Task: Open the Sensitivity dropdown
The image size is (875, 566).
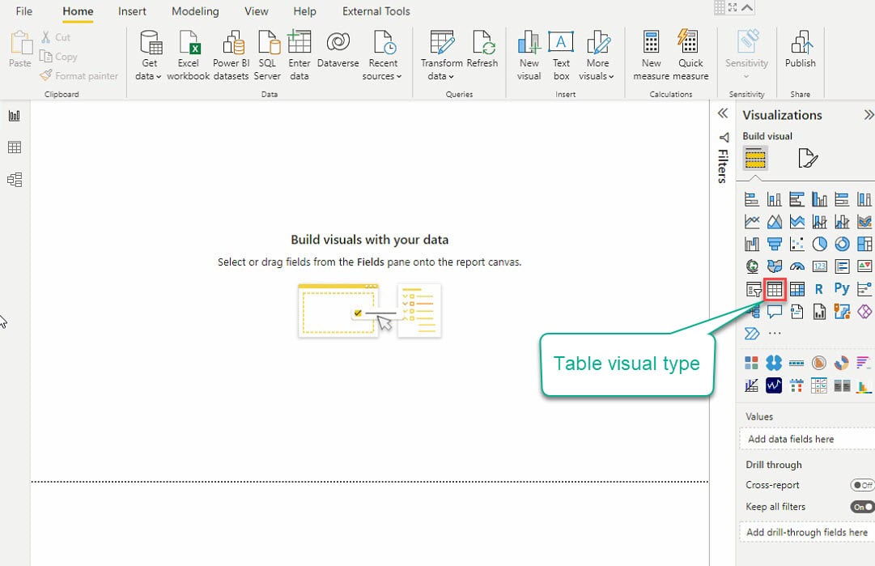Action: (746, 56)
